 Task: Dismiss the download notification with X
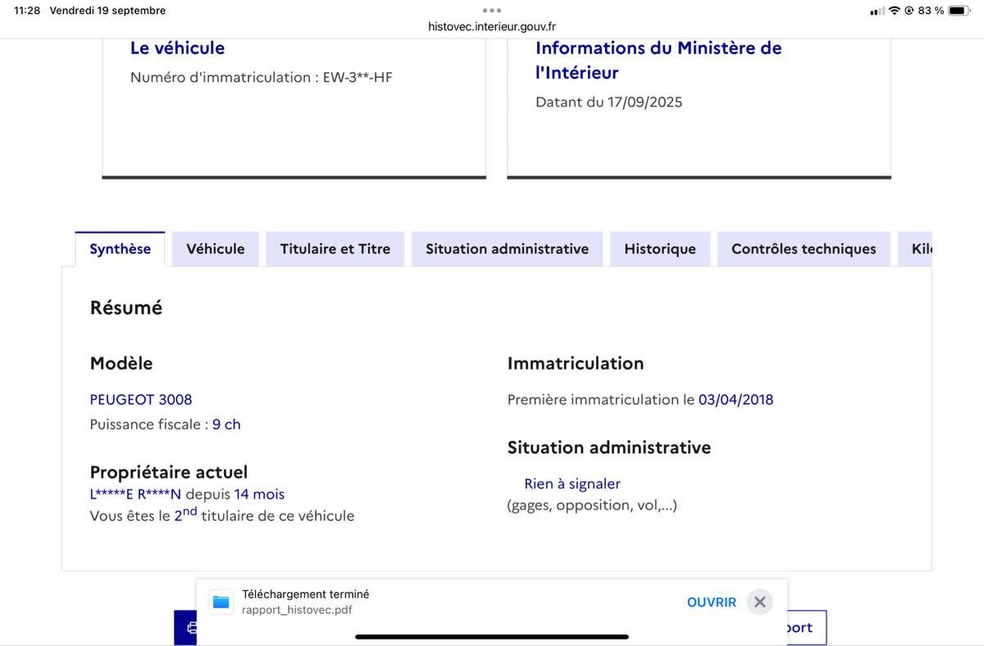pos(760,602)
